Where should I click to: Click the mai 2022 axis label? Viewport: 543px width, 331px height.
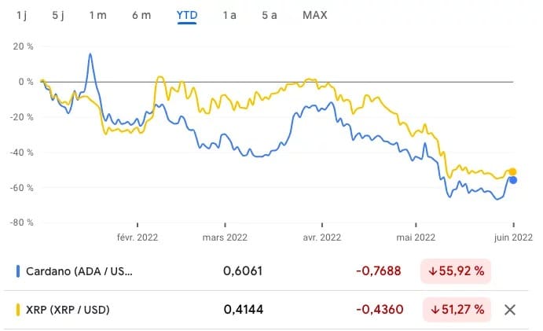(416, 236)
